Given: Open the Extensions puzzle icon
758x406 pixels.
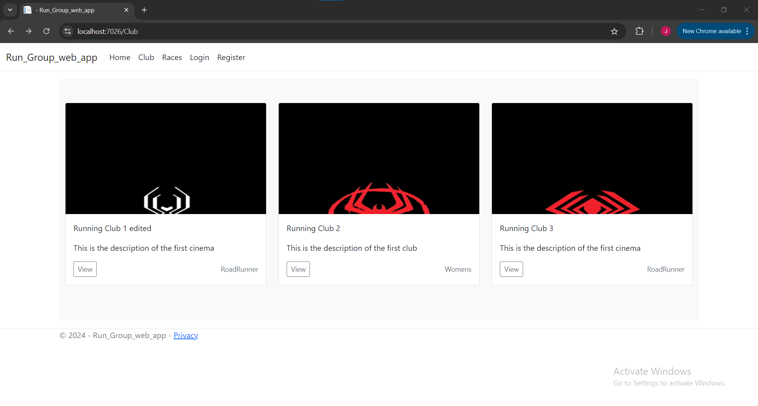Looking at the screenshot, I should pos(639,31).
